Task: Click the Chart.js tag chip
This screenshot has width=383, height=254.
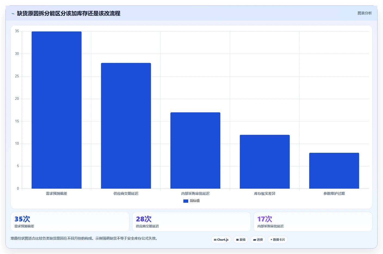Action: click(221, 240)
